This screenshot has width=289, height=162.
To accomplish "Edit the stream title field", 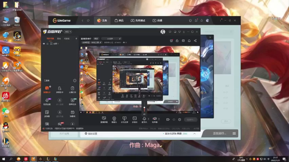I will [x=112, y=39].
